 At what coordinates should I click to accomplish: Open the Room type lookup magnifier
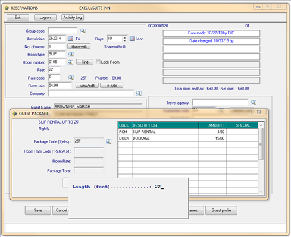pos(71,54)
